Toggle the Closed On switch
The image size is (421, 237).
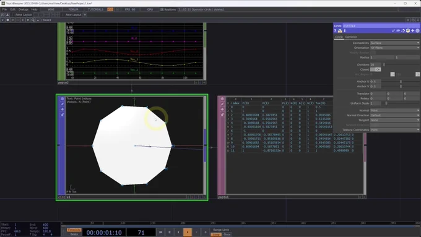[375, 69]
